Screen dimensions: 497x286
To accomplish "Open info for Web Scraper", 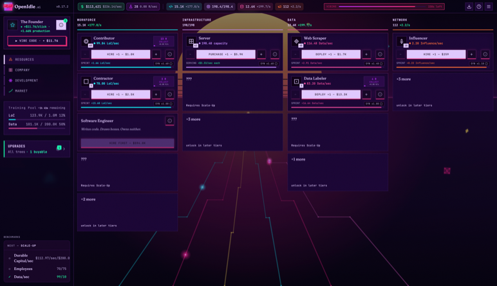I will point(380,55).
